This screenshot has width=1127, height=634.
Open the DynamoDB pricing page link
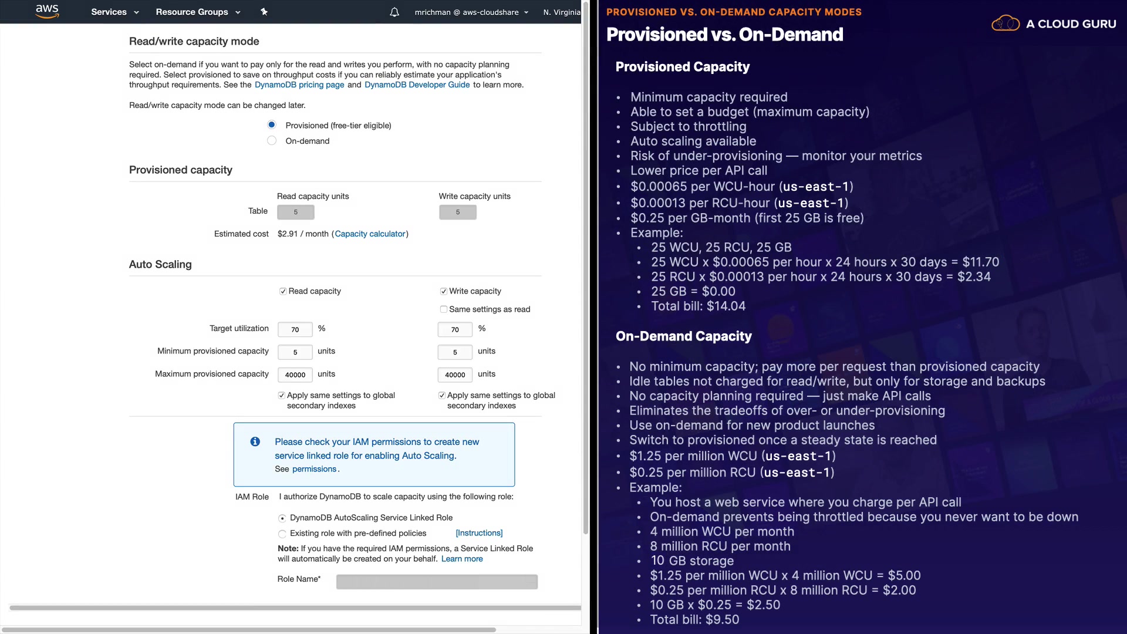(299, 85)
